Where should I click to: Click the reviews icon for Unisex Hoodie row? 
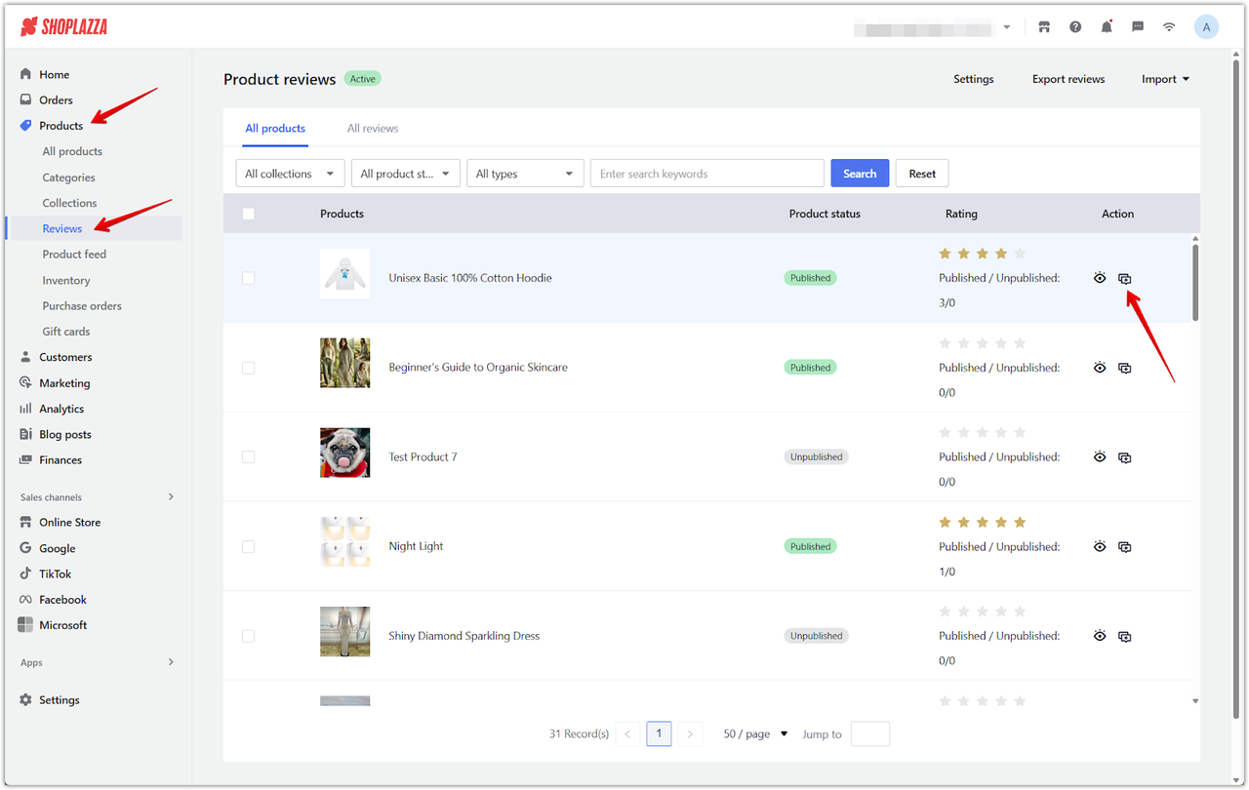coord(1125,279)
